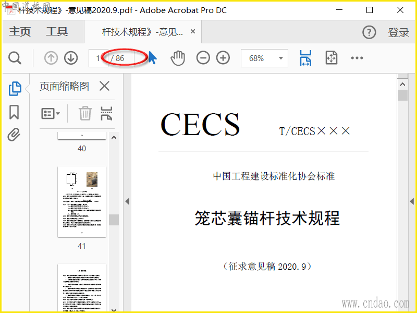
Task: Close the document tab
Action: 193,31
